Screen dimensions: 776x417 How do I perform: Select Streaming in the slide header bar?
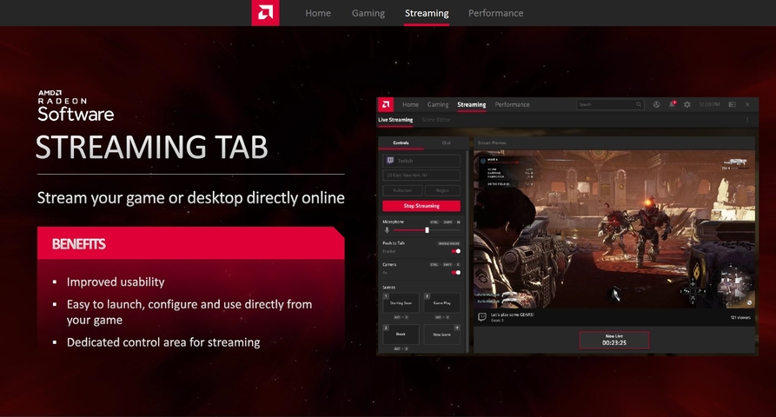(427, 13)
